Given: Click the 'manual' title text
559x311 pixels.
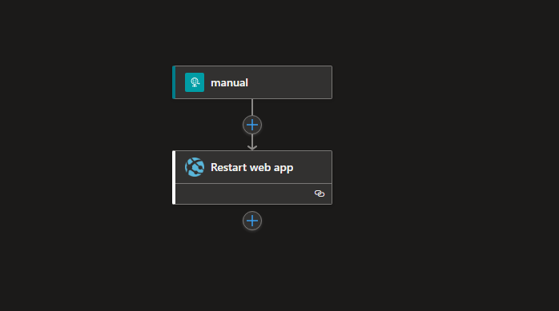Looking at the screenshot, I should (229, 82).
